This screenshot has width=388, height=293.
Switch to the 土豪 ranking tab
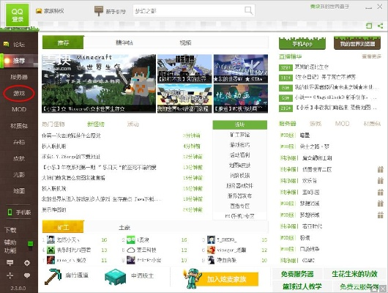click(x=124, y=227)
